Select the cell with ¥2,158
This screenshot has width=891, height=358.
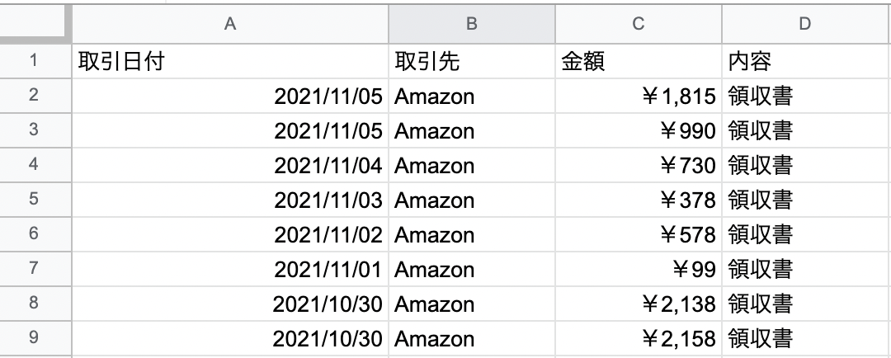click(638, 339)
